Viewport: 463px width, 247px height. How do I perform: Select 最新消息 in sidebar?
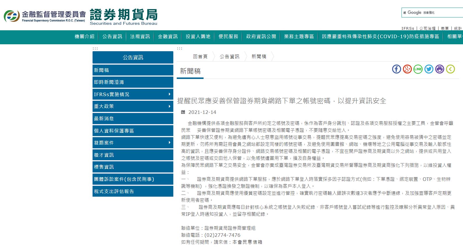click(133, 119)
